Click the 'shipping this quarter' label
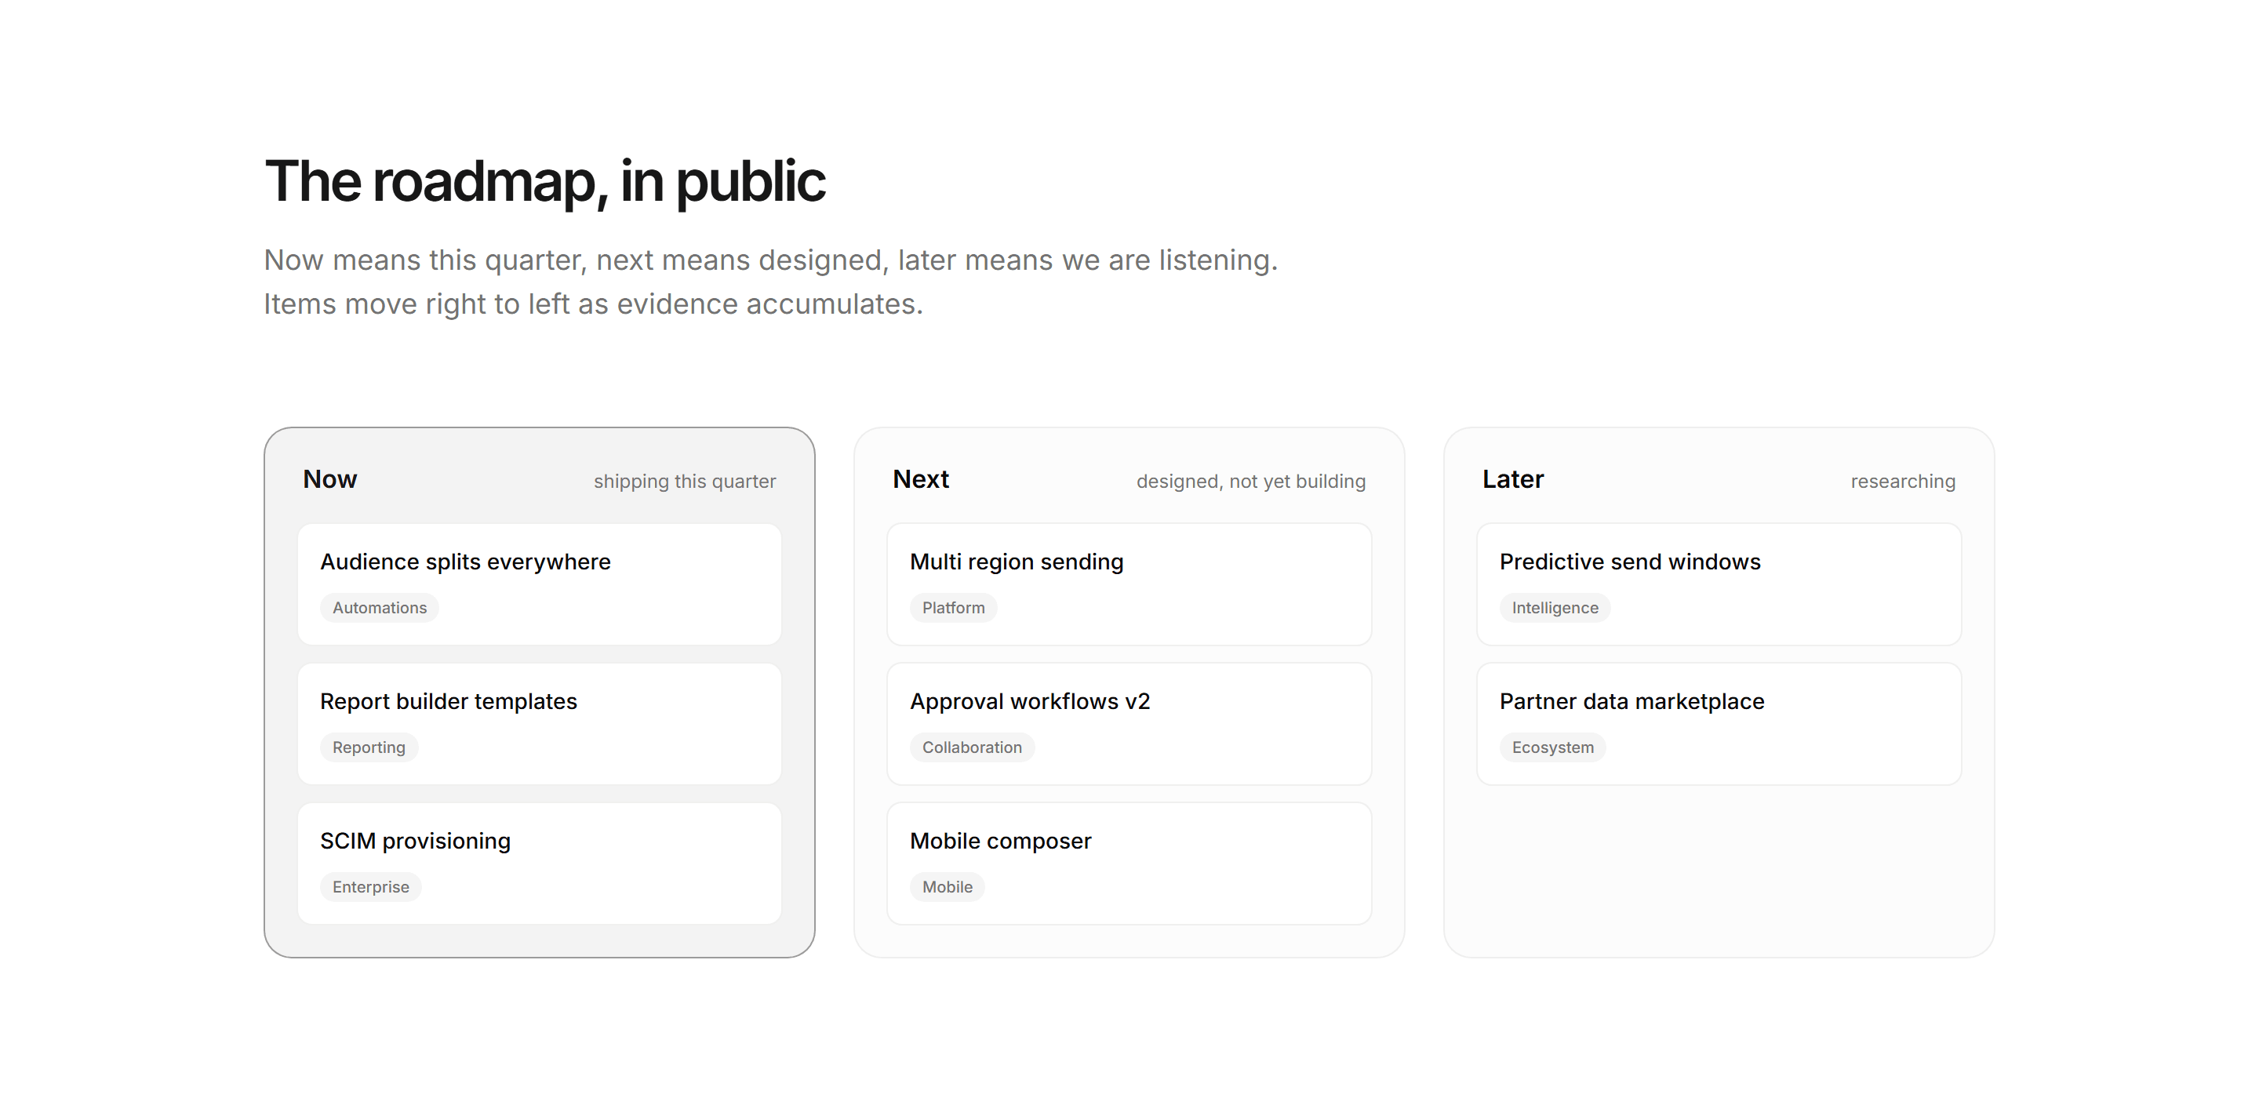This screenshot has width=2259, height=1109. (685, 482)
